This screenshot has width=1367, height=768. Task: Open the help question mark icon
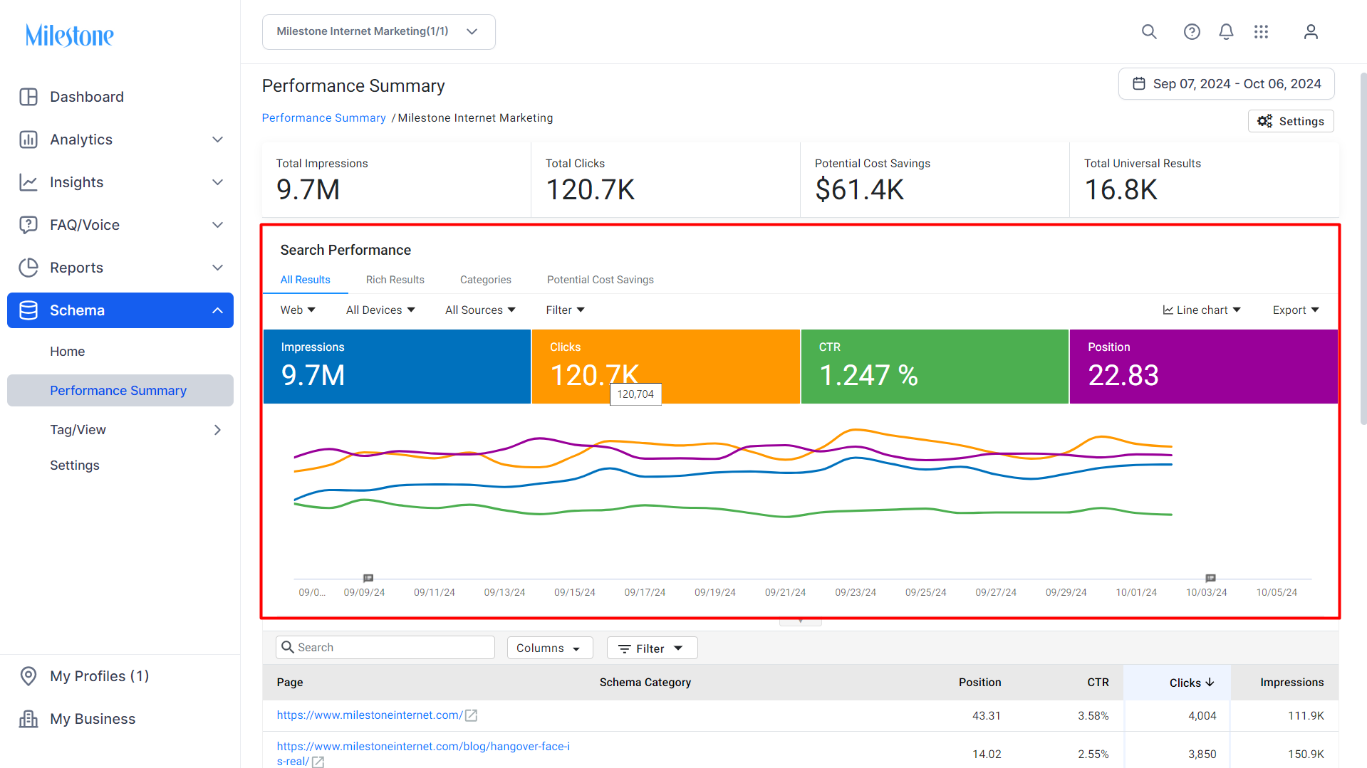1192,32
